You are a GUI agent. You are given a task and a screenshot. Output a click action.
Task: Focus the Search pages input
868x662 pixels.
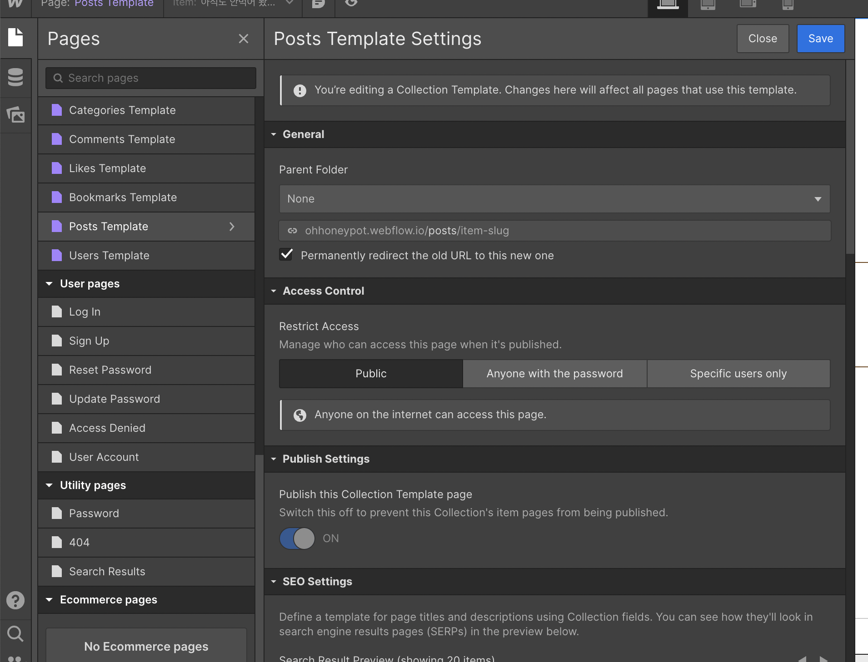tap(151, 78)
